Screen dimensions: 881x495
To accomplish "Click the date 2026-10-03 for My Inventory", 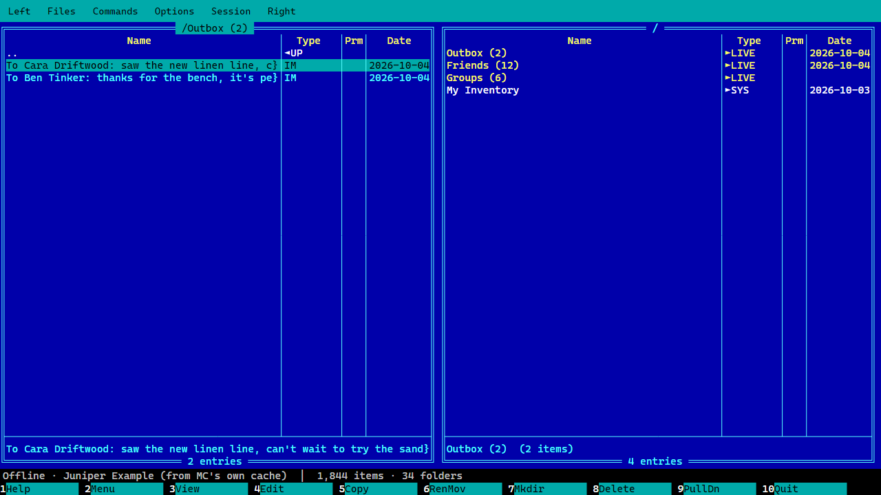I will point(840,90).
